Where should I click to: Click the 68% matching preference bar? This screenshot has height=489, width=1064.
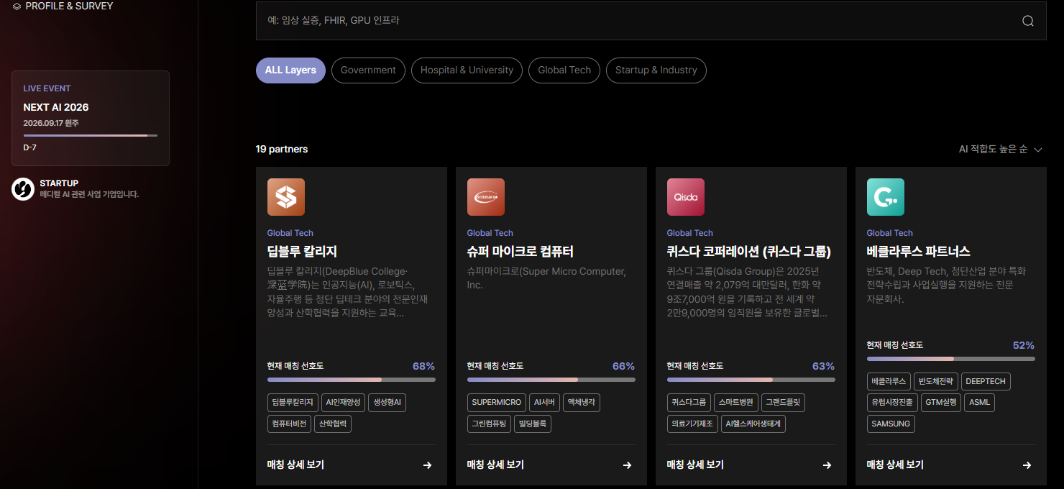(x=351, y=380)
